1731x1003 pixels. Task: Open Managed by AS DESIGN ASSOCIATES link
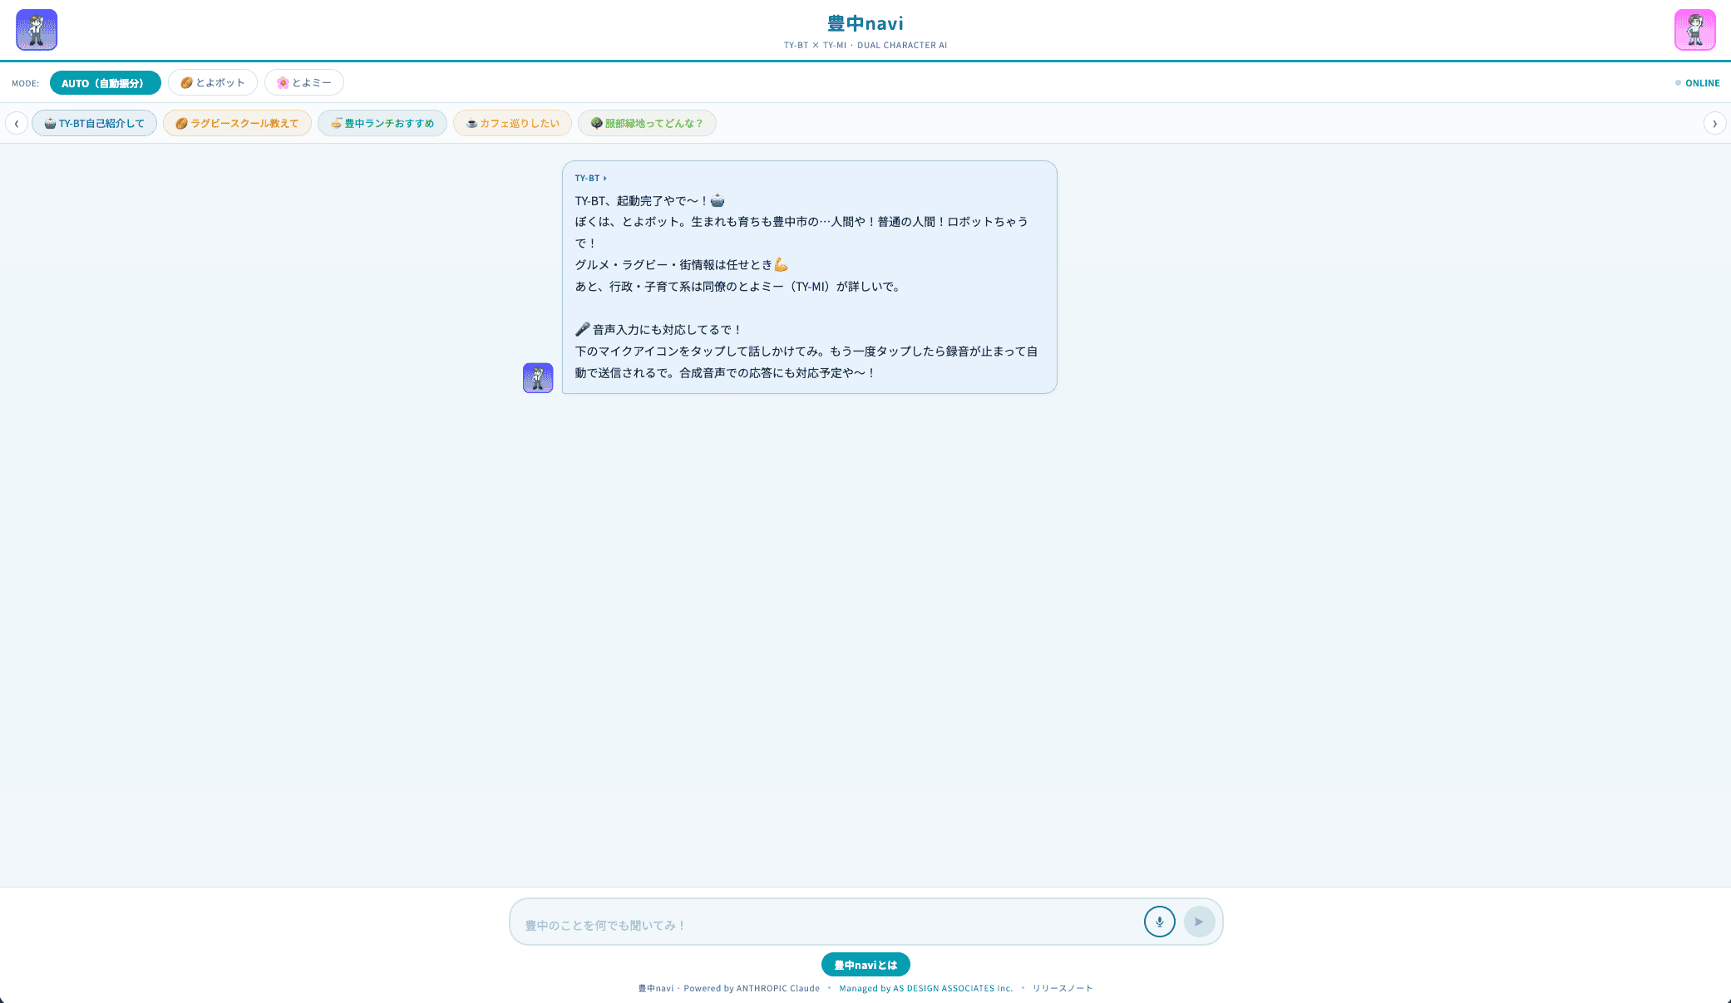pyautogui.click(x=925, y=989)
